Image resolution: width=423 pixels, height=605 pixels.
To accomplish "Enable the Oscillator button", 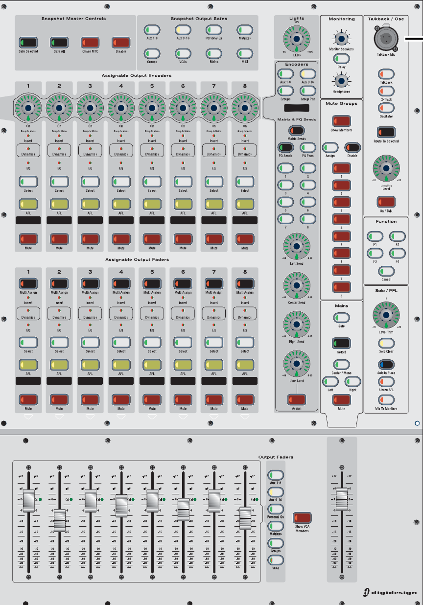I will coord(386,109).
